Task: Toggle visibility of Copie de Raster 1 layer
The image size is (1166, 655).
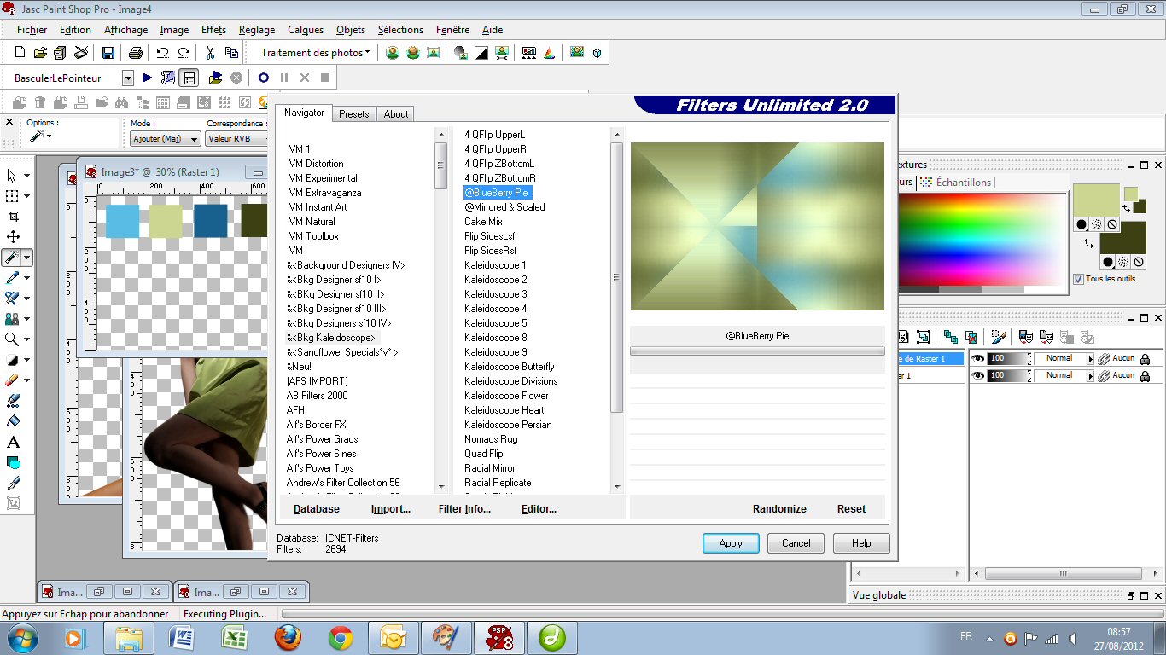Action: [x=978, y=359]
